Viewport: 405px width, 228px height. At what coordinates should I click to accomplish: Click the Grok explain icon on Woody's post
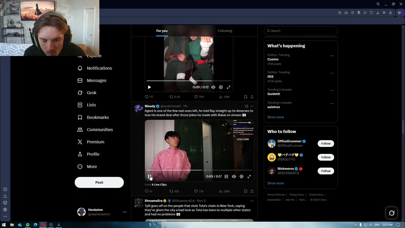click(x=246, y=106)
